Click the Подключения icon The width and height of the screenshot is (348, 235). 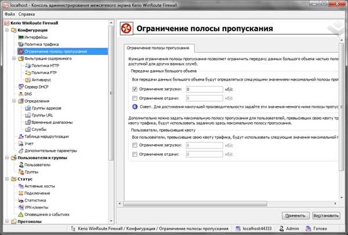point(21,193)
